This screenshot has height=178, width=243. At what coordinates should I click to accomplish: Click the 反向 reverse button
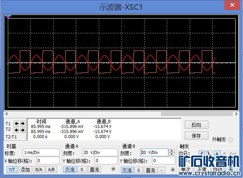click(196, 125)
